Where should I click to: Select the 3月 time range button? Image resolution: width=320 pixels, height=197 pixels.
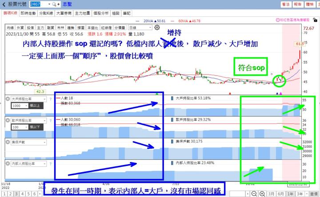(271, 193)
